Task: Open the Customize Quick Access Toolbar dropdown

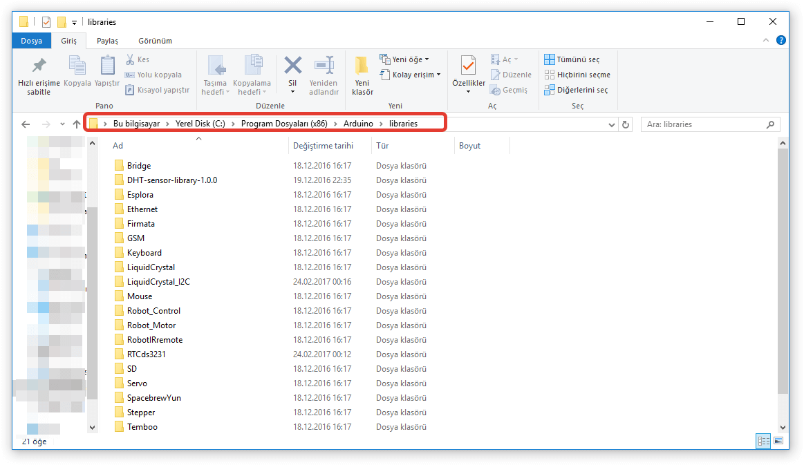Action: 75,23
